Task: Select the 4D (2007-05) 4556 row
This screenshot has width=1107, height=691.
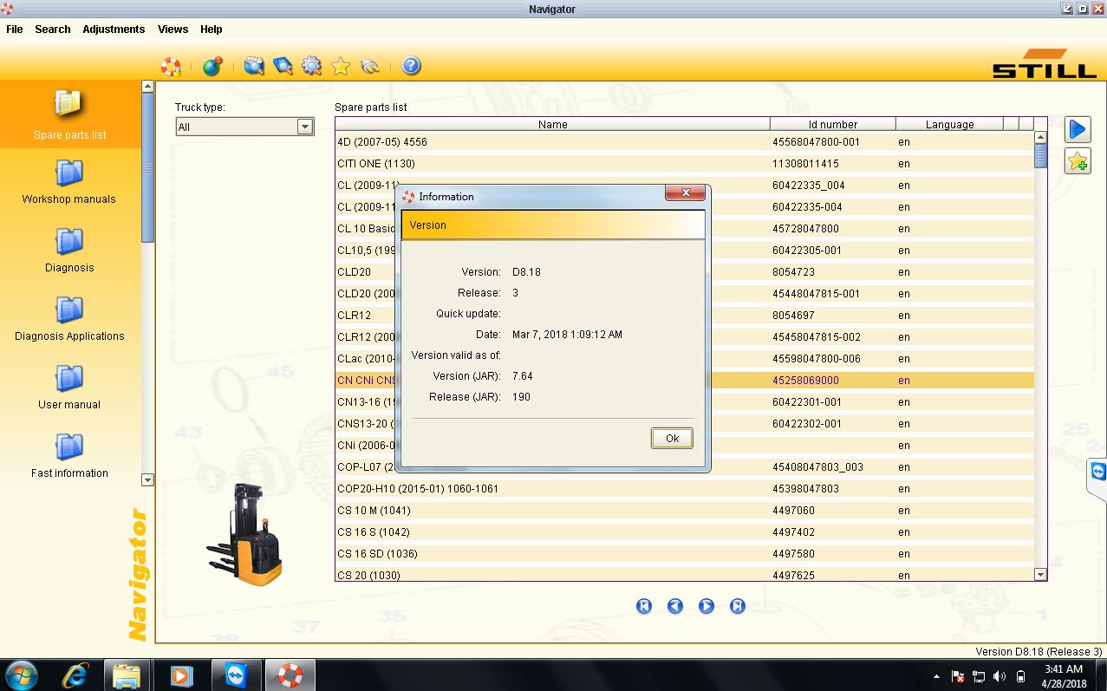Action: [685, 141]
